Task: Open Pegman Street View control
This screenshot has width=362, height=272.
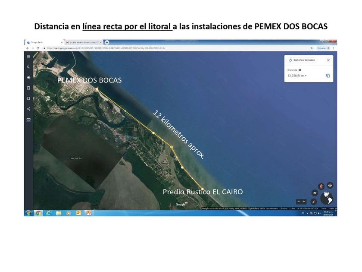Action: coord(321,186)
